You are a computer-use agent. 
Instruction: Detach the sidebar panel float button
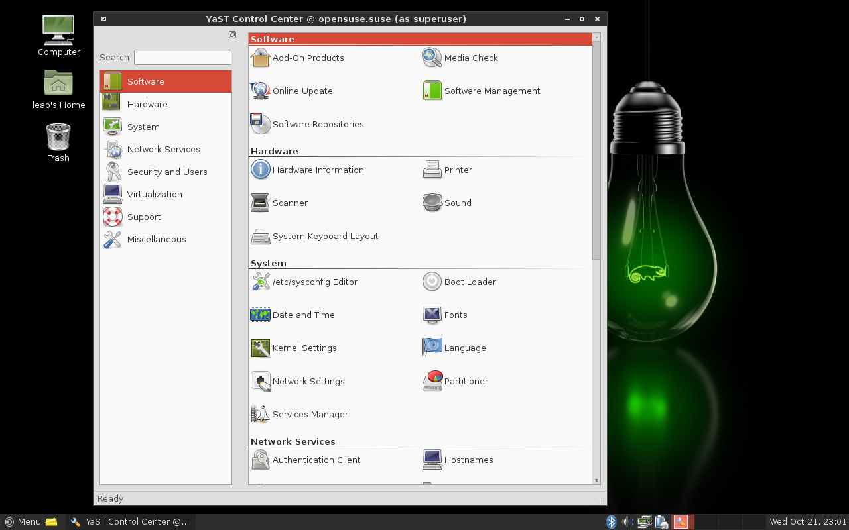tap(232, 35)
